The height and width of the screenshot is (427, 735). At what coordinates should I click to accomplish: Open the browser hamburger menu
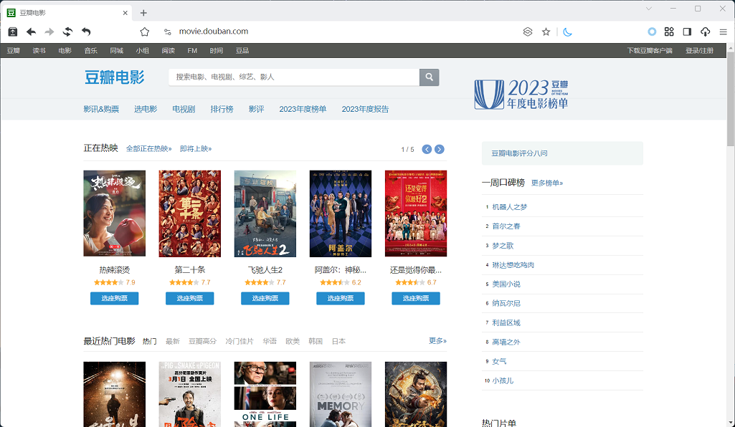[724, 32]
